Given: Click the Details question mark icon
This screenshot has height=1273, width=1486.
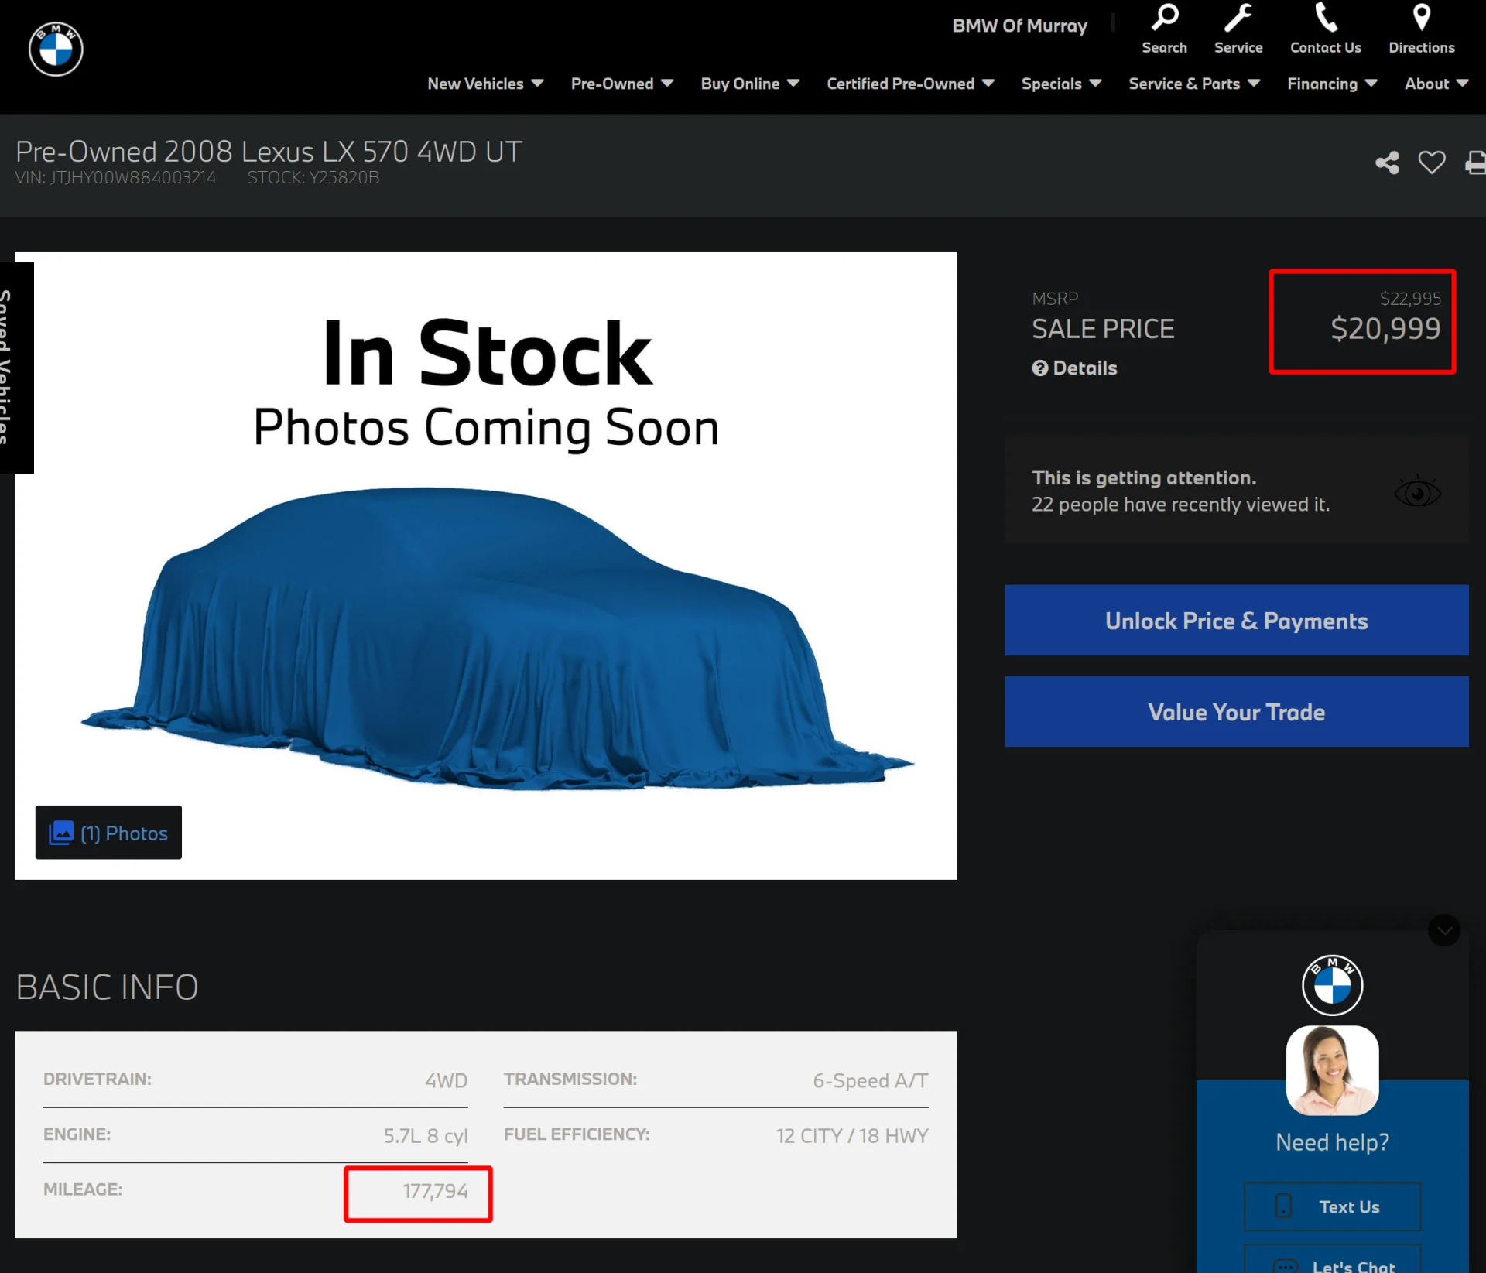Looking at the screenshot, I should pyautogui.click(x=1040, y=368).
